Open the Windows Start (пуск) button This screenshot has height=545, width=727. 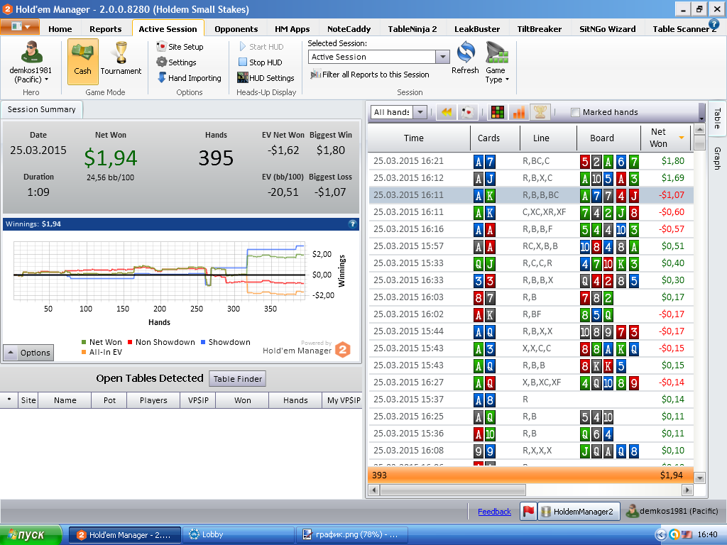pyautogui.click(x=31, y=535)
